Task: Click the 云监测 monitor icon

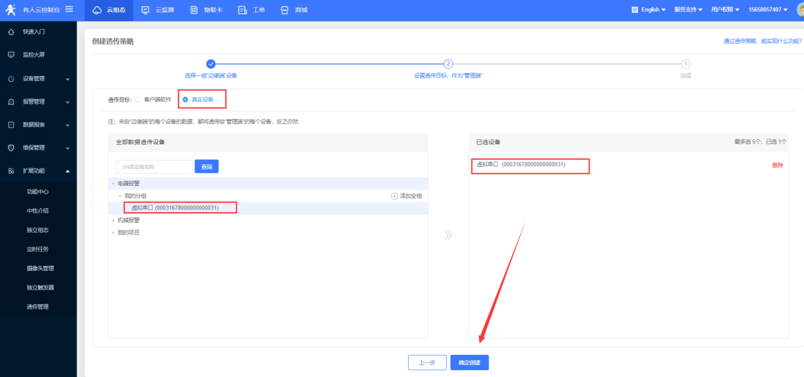Action: pos(146,10)
